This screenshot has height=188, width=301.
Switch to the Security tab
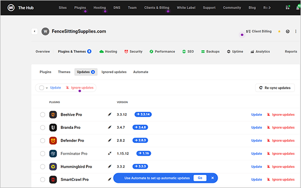133,52
